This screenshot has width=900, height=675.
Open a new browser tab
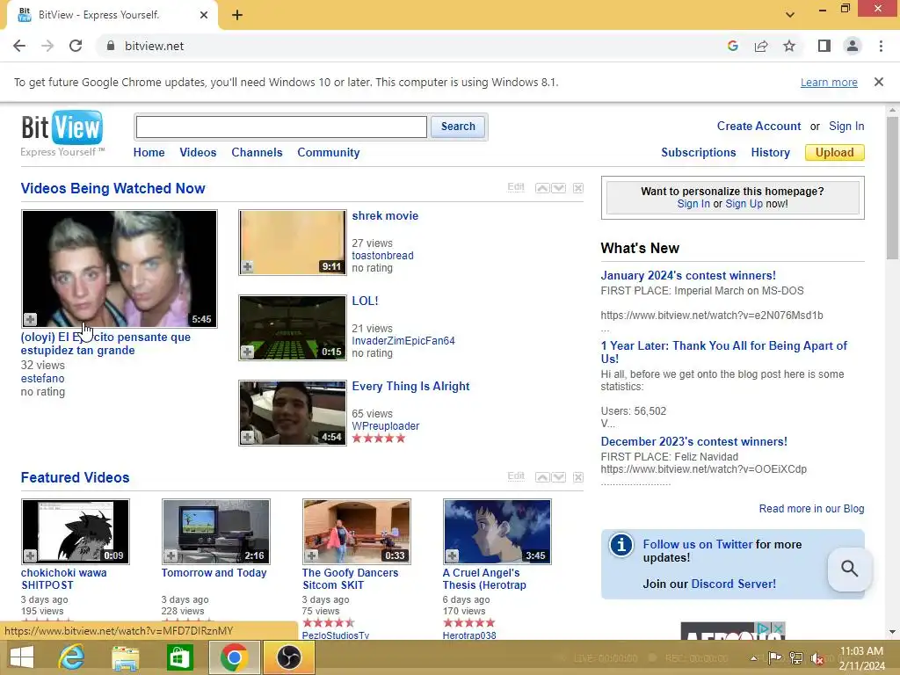coord(237,15)
